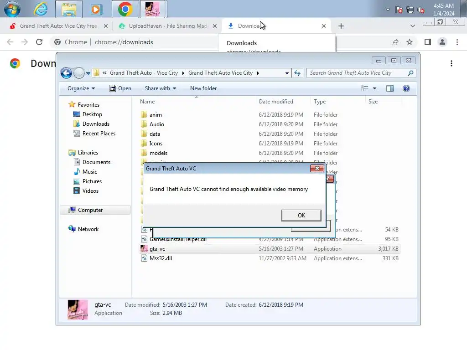This screenshot has width=467, height=350.
Task: Open the Chrome profile icon
Action: (x=442, y=42)
